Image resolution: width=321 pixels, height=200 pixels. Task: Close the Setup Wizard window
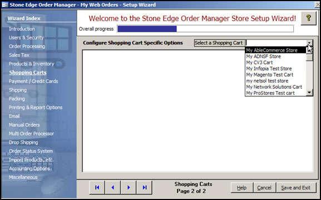coord(318,4)
